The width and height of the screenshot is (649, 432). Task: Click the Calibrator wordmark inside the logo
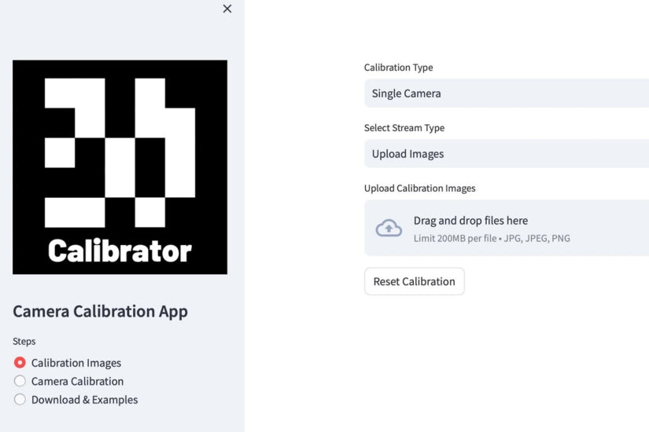120,251
